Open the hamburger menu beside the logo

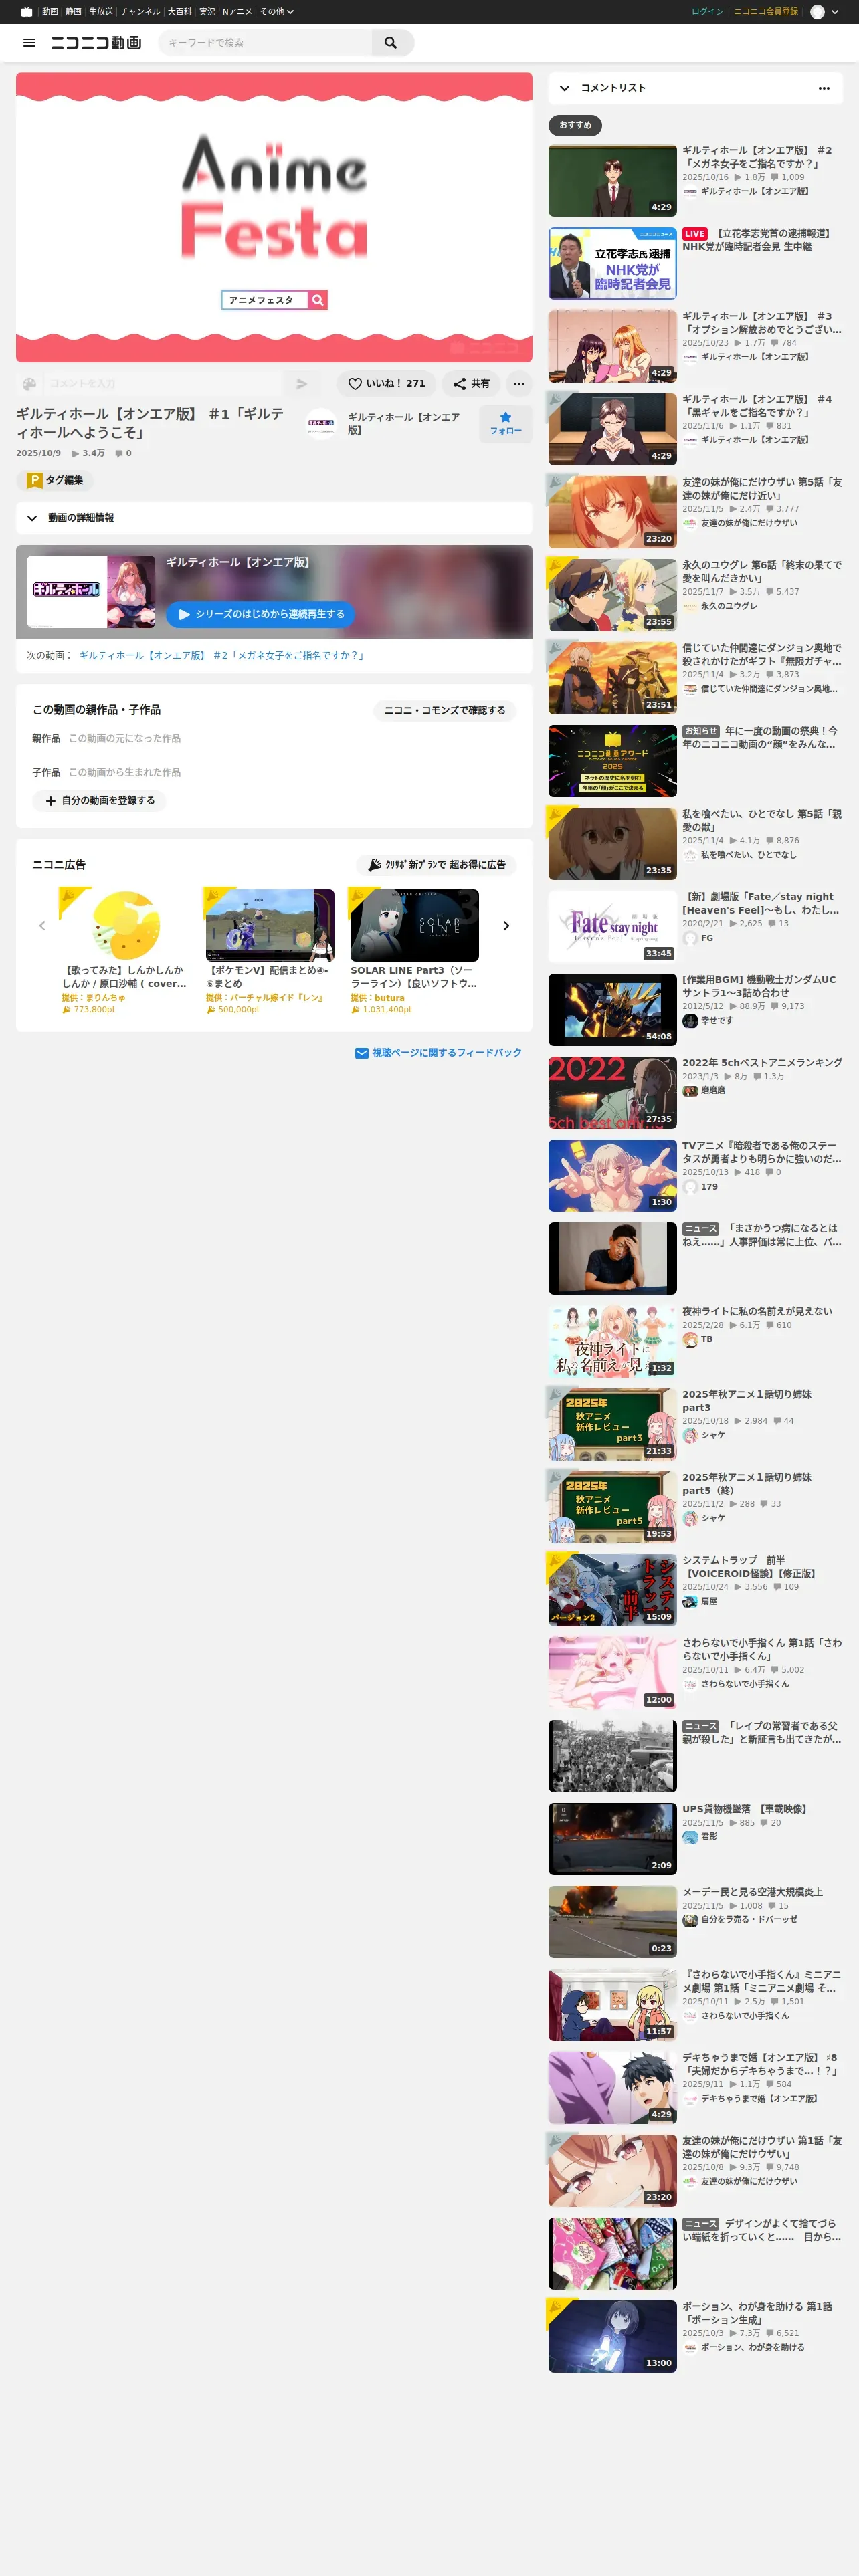click(x=29, y=43)
